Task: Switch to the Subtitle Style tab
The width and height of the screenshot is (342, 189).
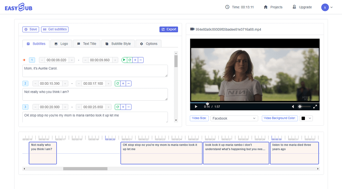Action: (118, 44)
